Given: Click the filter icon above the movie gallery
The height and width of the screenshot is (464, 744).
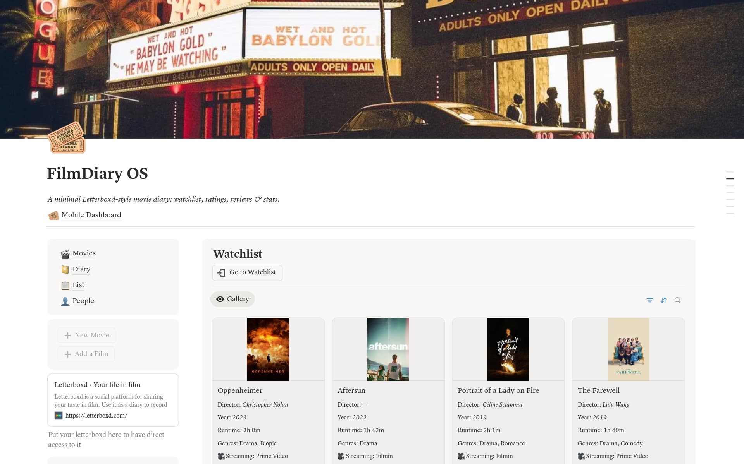Looking at the screenshot, I should (650, 300).
